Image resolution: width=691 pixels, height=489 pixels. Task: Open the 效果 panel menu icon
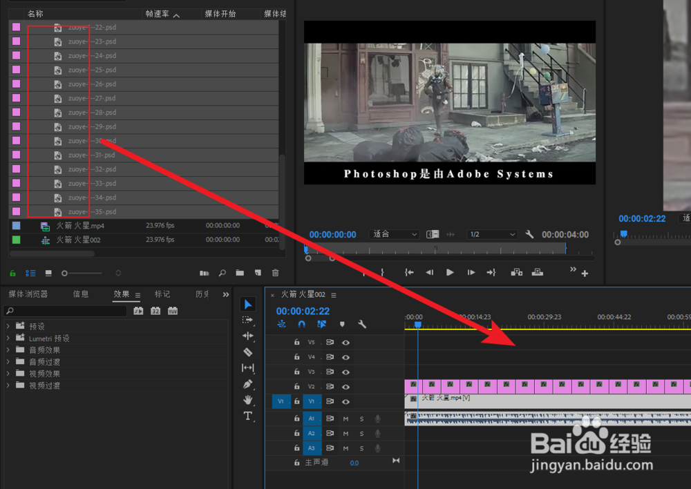click(138, 295)
